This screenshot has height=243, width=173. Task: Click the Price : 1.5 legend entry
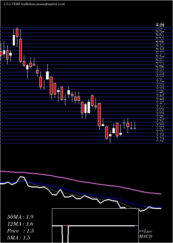point(20,231)
